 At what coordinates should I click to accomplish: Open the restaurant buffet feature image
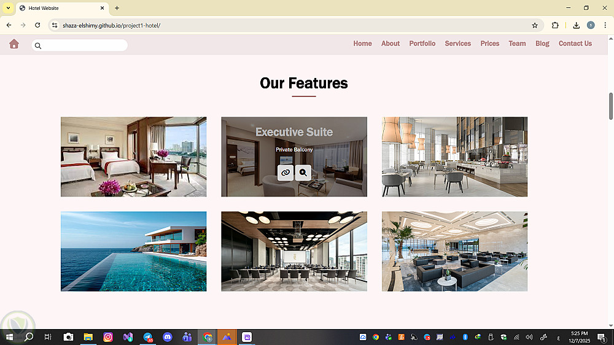[x=454, y=157]
